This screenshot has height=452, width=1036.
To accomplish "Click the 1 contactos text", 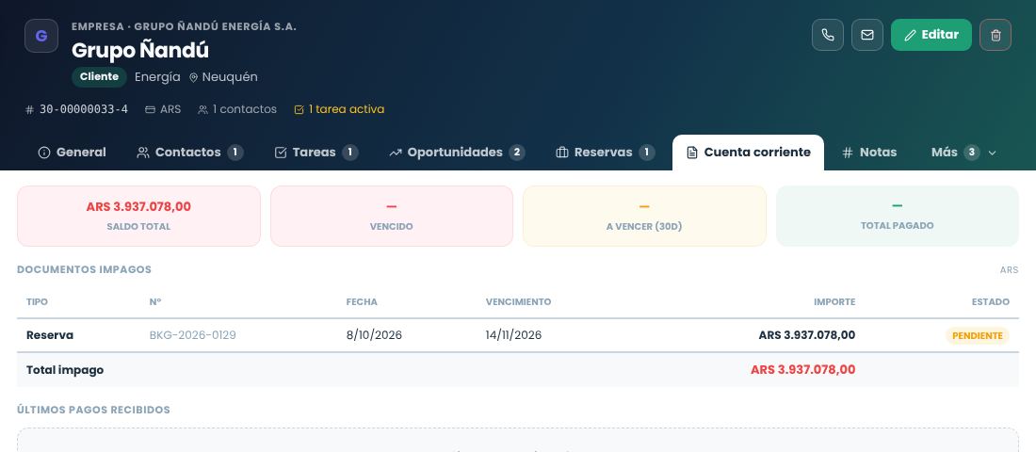I will tap(245, 109).
